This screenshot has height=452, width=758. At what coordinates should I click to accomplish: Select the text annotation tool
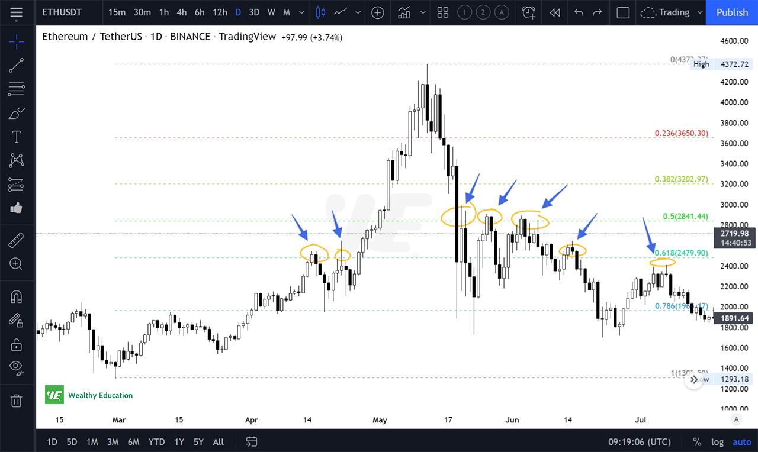tap(17, 137)
